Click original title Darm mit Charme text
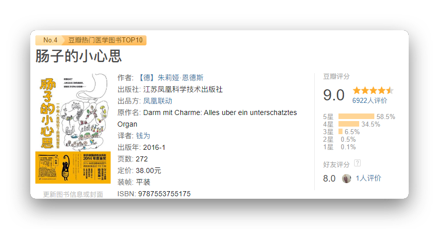 coord(207,118)
